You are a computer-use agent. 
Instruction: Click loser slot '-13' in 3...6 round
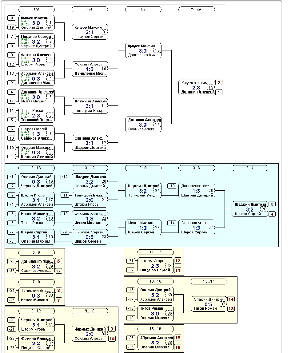172,186
